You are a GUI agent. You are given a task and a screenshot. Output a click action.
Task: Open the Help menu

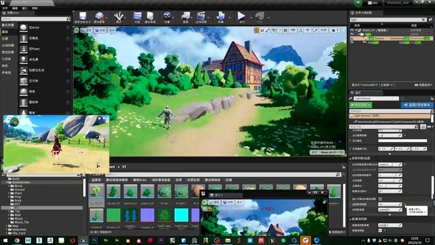coord(35,8)
